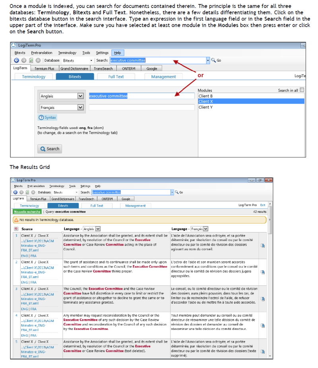This screenshot has height=368, width=318.
Task: Select the Terminology tab in search-form window
Action: tap(33, 77)
